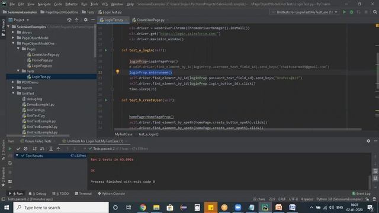Viewport: 379px width, 213px height.
Task: Toggle show ignored tests icon in Run toolbar
Action: pos(25,149)
